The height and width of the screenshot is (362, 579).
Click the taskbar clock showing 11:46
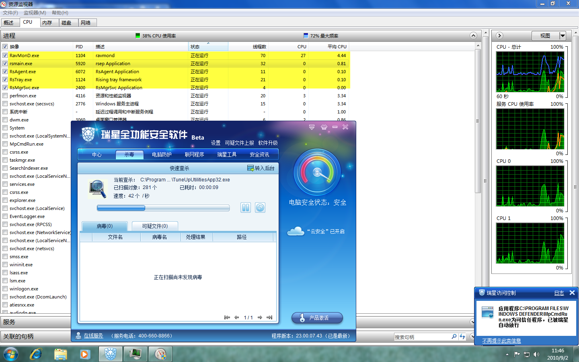point(558,351)
